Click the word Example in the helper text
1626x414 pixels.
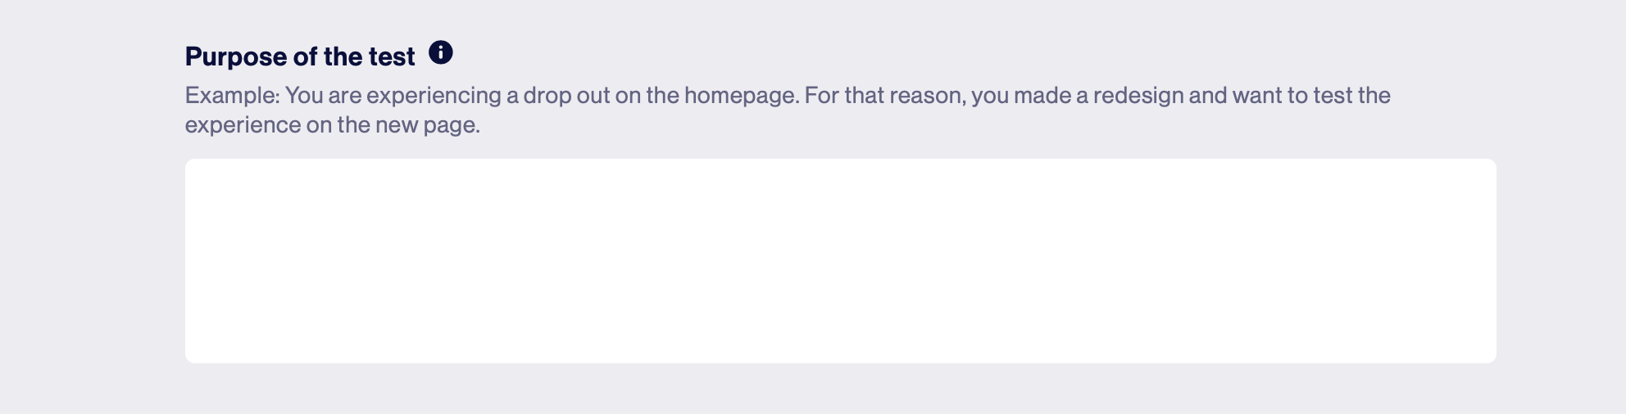[x=232, y=96]
